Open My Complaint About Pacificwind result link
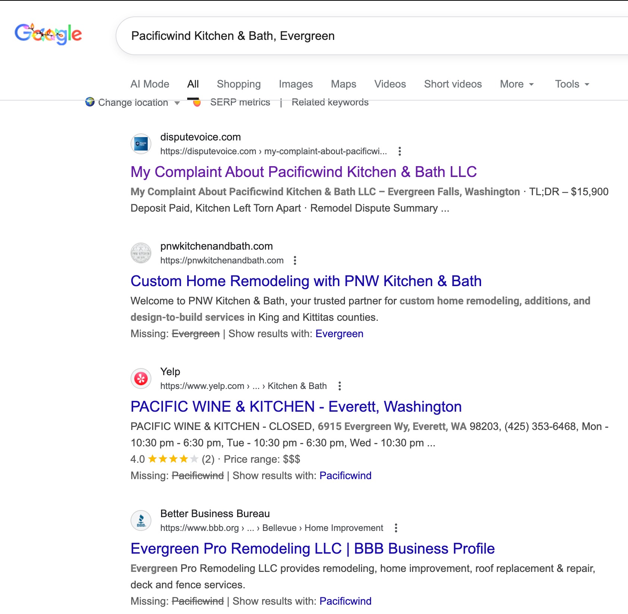Viewport: 628px width, 614px height. [x=303, y=172]
